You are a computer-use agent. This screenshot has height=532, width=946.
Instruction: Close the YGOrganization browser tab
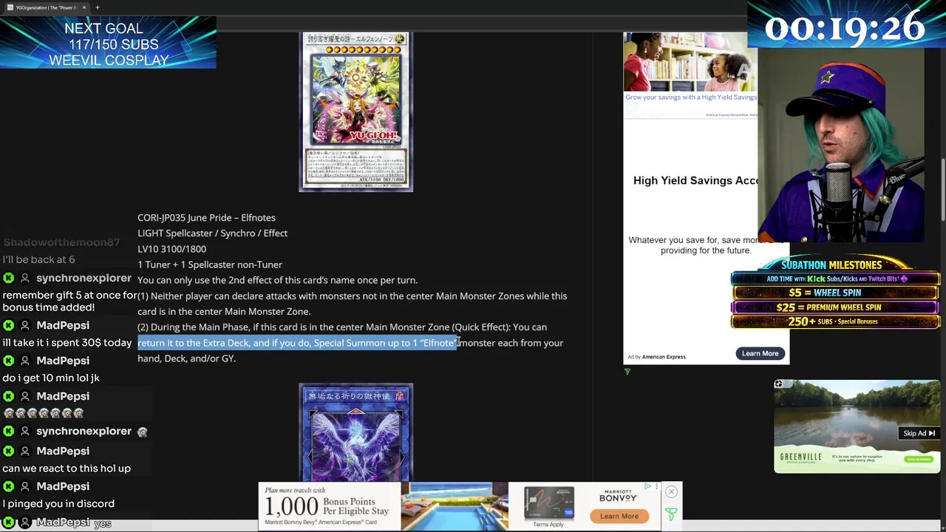[x=84, y=7]
